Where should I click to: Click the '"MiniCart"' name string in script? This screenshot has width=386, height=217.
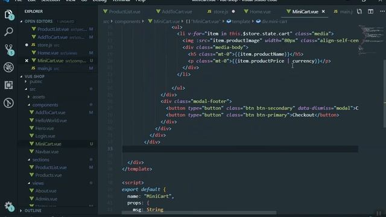click(x=158, y=196)
